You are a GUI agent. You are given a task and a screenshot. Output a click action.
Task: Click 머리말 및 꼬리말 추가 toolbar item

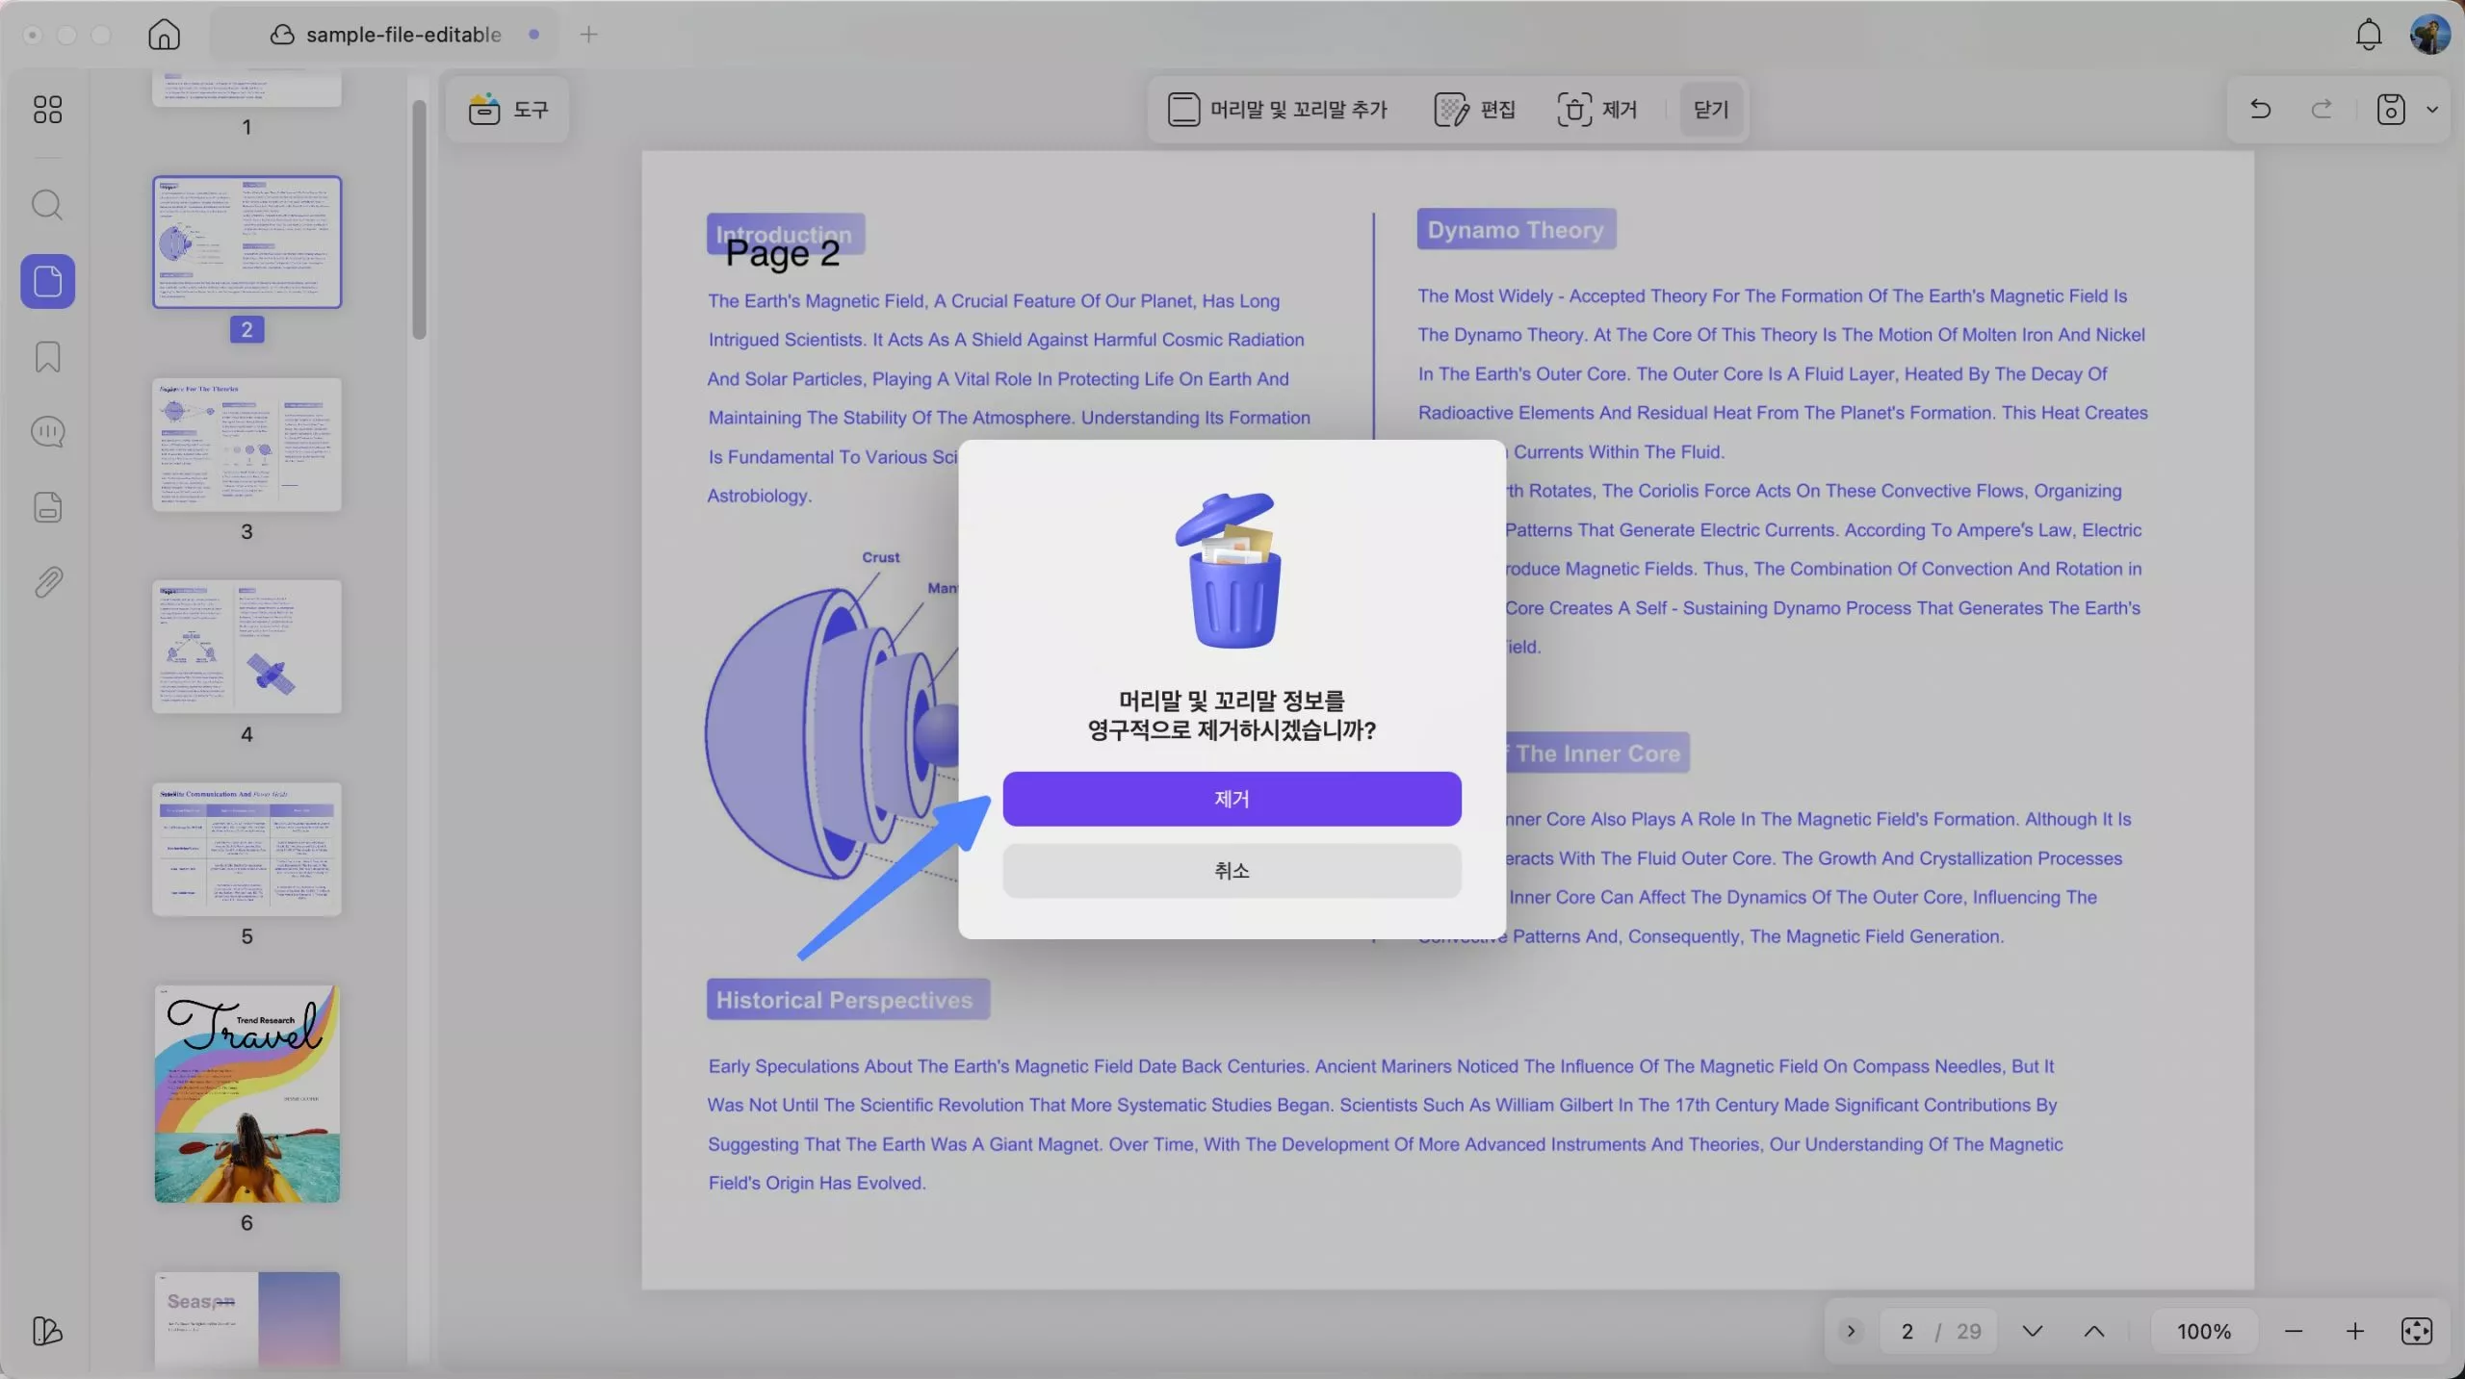tap(1278, 110)
